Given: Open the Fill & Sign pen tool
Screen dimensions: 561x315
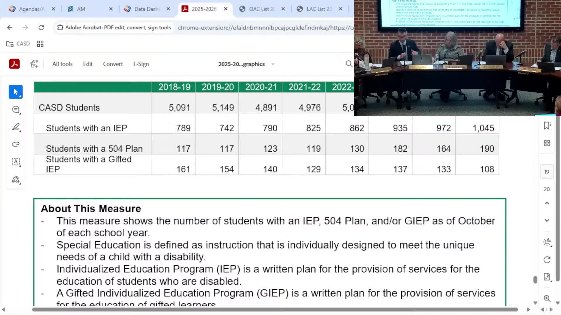Looking at the screenshot, I should point(15,179).
